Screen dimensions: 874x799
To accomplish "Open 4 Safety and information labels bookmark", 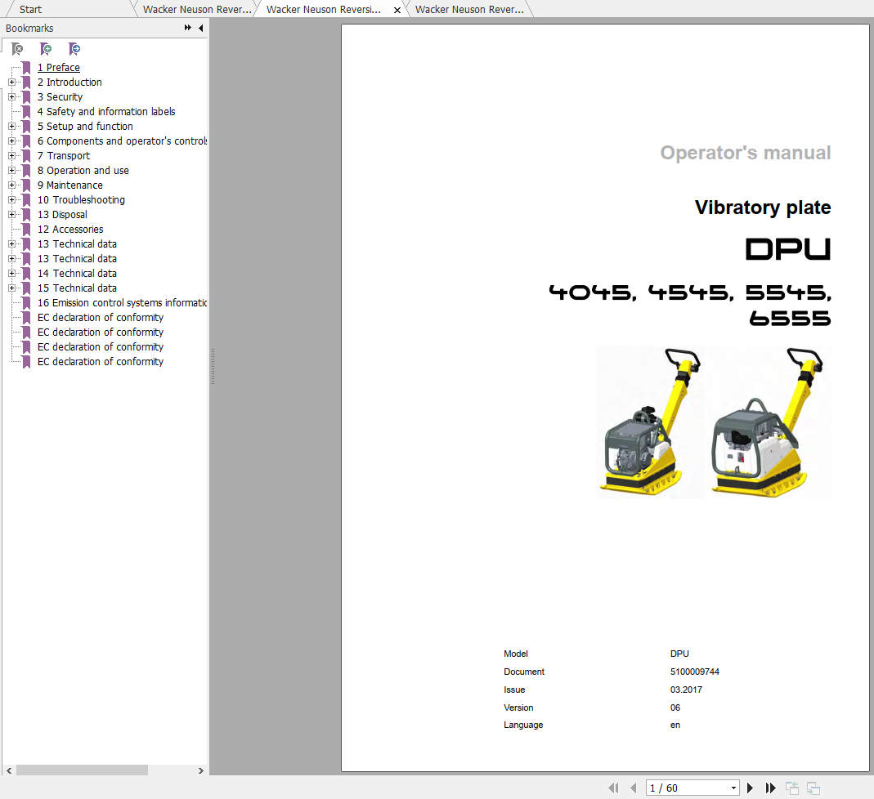I will click(106, 111).
